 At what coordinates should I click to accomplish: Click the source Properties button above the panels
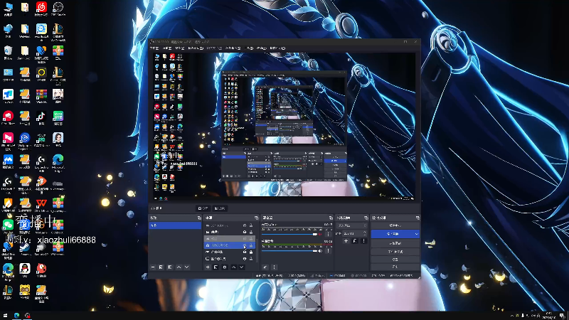click(203, 208)
